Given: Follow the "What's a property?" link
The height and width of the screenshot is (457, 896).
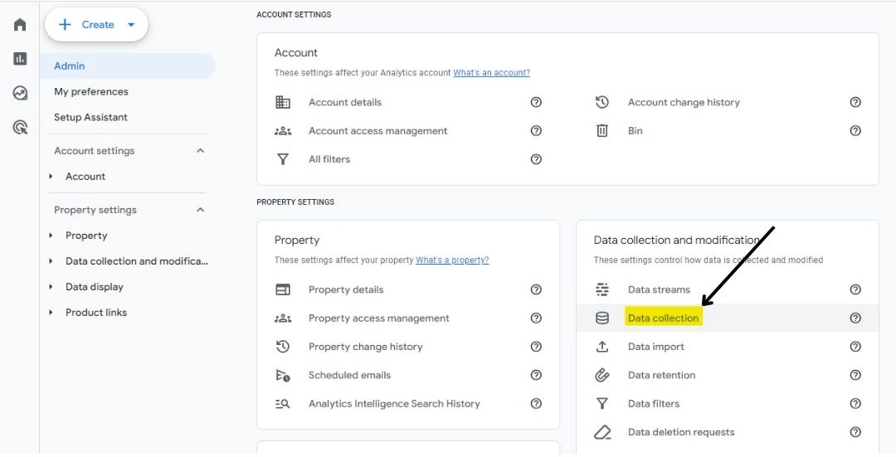Looking at the screenshot, I should [452, 260].
